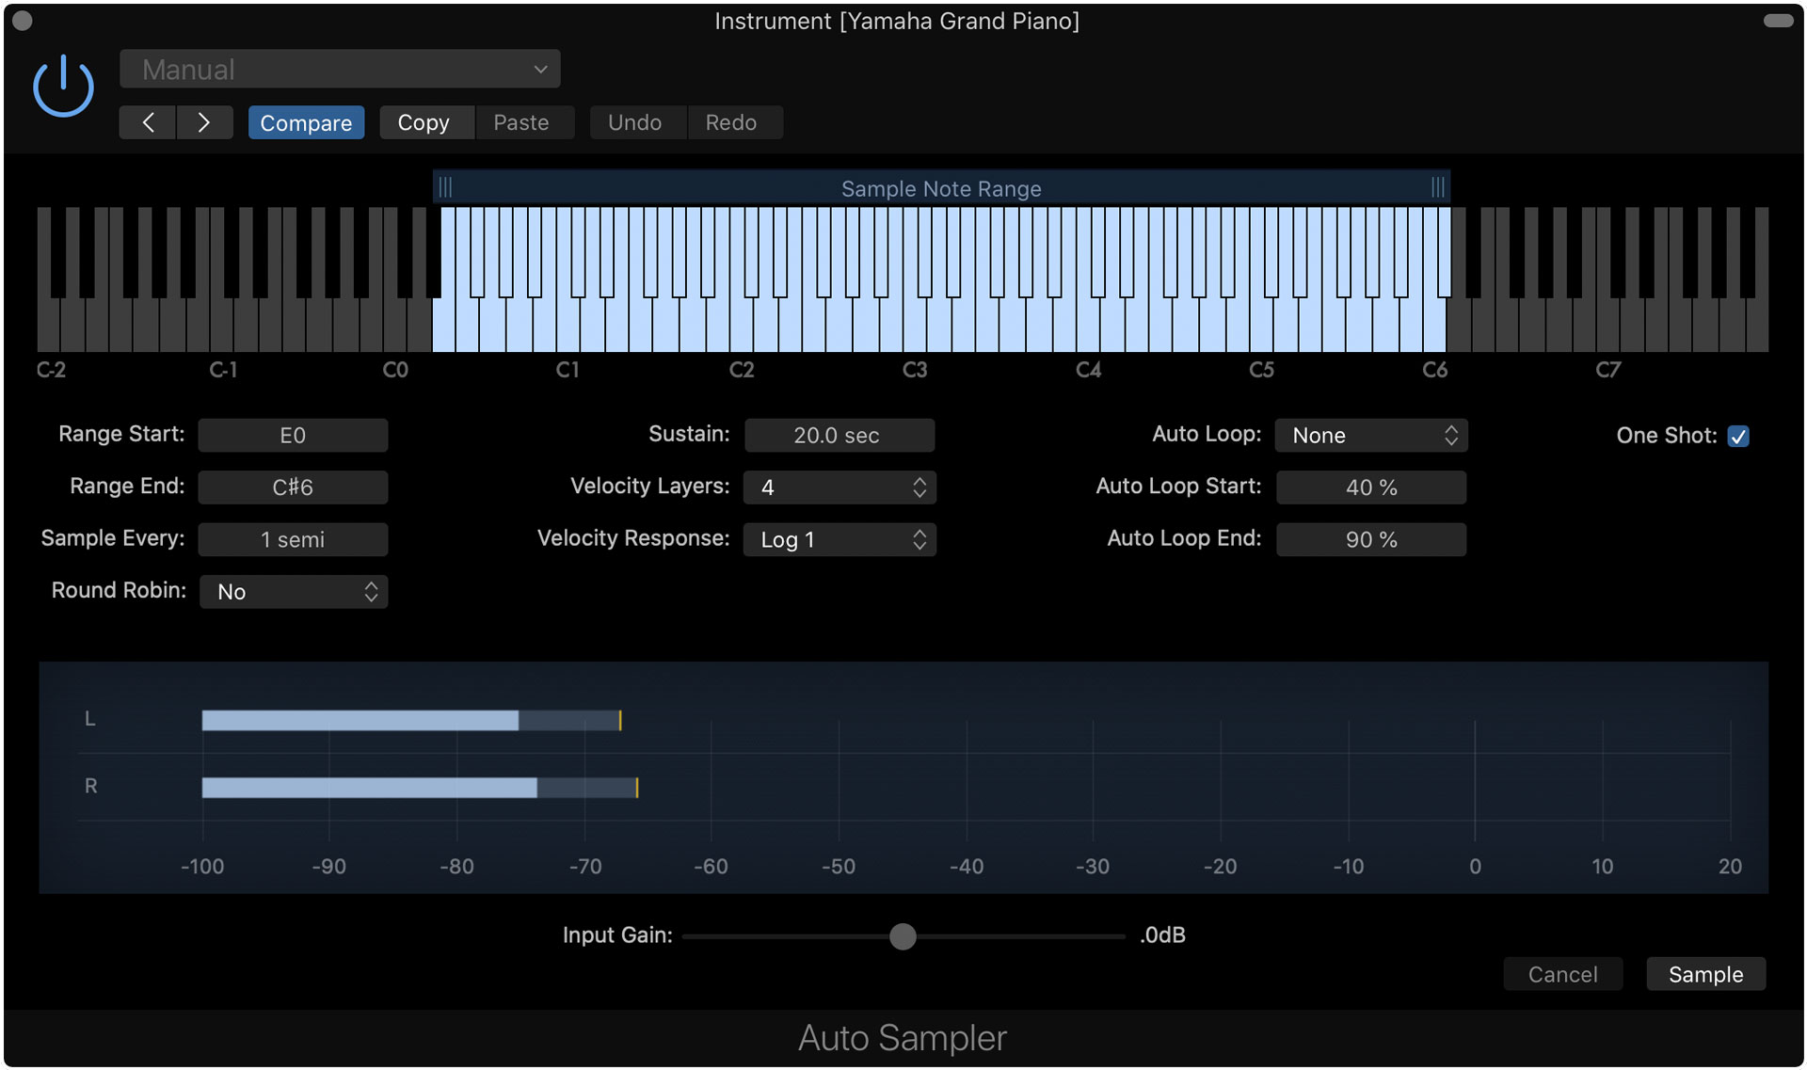Go to previous preset with left arrow

point(148,122)
